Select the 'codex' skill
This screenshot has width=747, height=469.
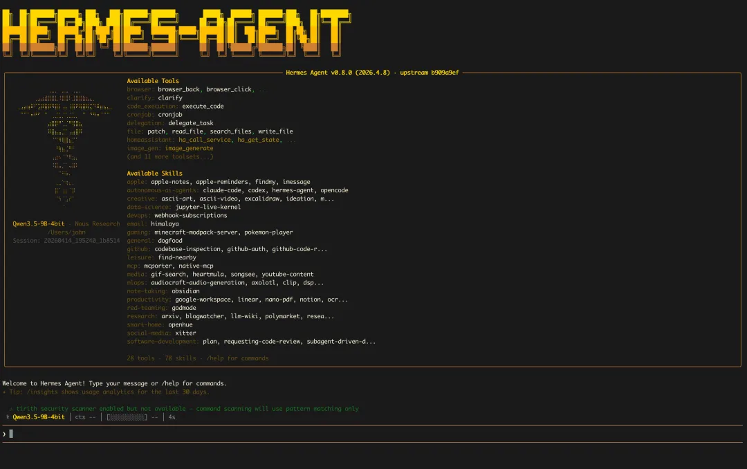coord(257,190)
